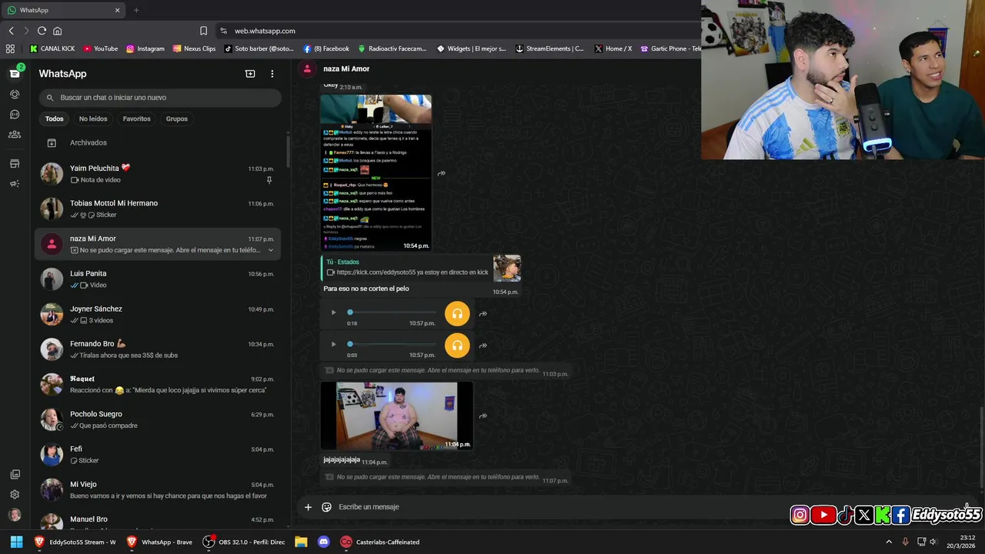Forward the chat screenshot image
985x554 pixels.
[442, 173]
